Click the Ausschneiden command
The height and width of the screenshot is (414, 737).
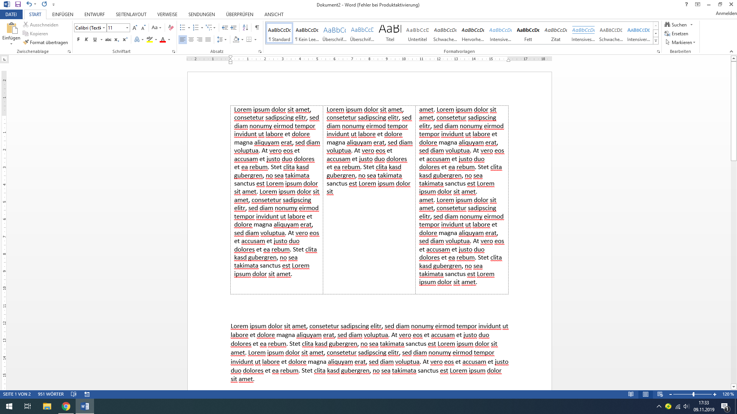click(41, 25)
